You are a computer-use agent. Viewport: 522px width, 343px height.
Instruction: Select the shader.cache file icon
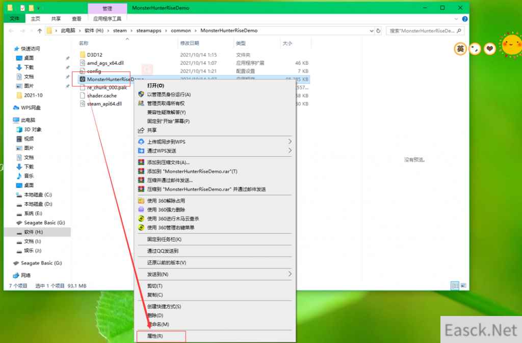tap(83, 95)
